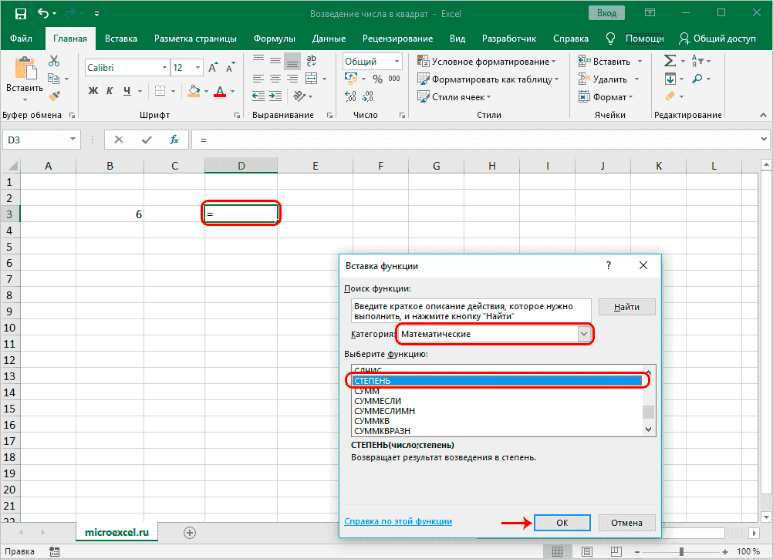Screen dimensions: 773x559
Task: Click the Percent Style icon
Action: (377, 79)
